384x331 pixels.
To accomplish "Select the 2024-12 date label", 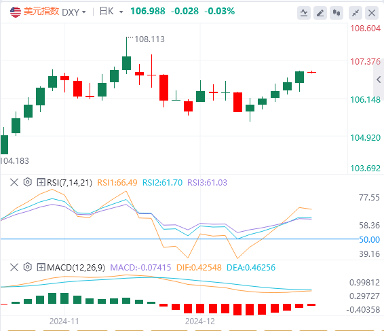I will click(x=200, y=321).
